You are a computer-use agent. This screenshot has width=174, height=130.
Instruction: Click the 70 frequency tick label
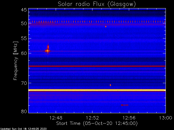[x=24, y=83]
